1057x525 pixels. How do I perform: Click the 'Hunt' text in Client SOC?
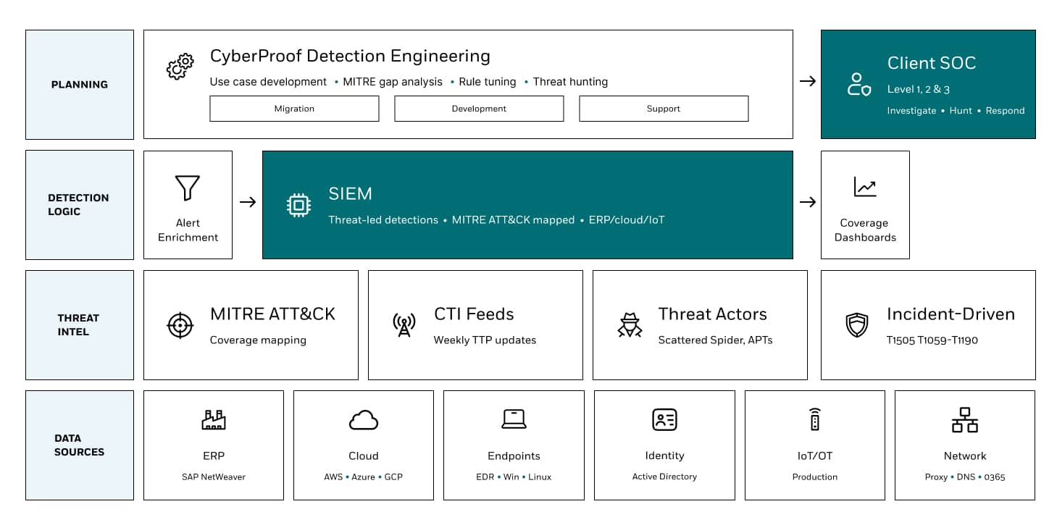[x=961, y=111]
